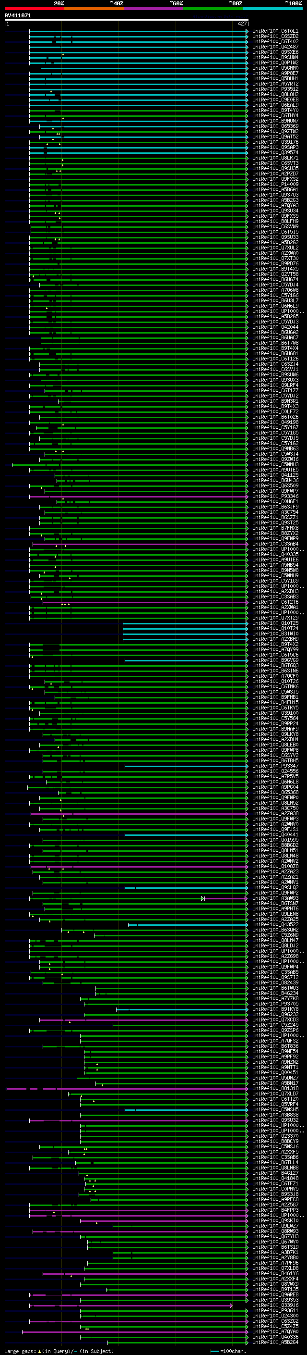The height and width of the screenshot is (1355, 307).
Task: Click the UniRef100_C9E0E8 label
Action: point(275,100)
